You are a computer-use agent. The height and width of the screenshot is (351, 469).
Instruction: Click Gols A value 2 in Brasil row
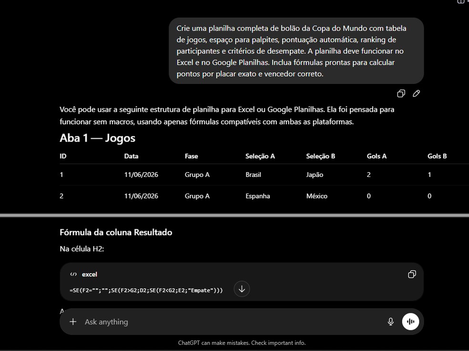click(x=368, y=175)
